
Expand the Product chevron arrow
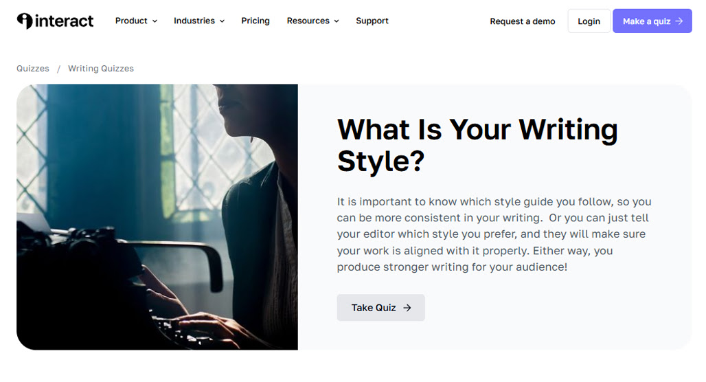click(155, 21)
